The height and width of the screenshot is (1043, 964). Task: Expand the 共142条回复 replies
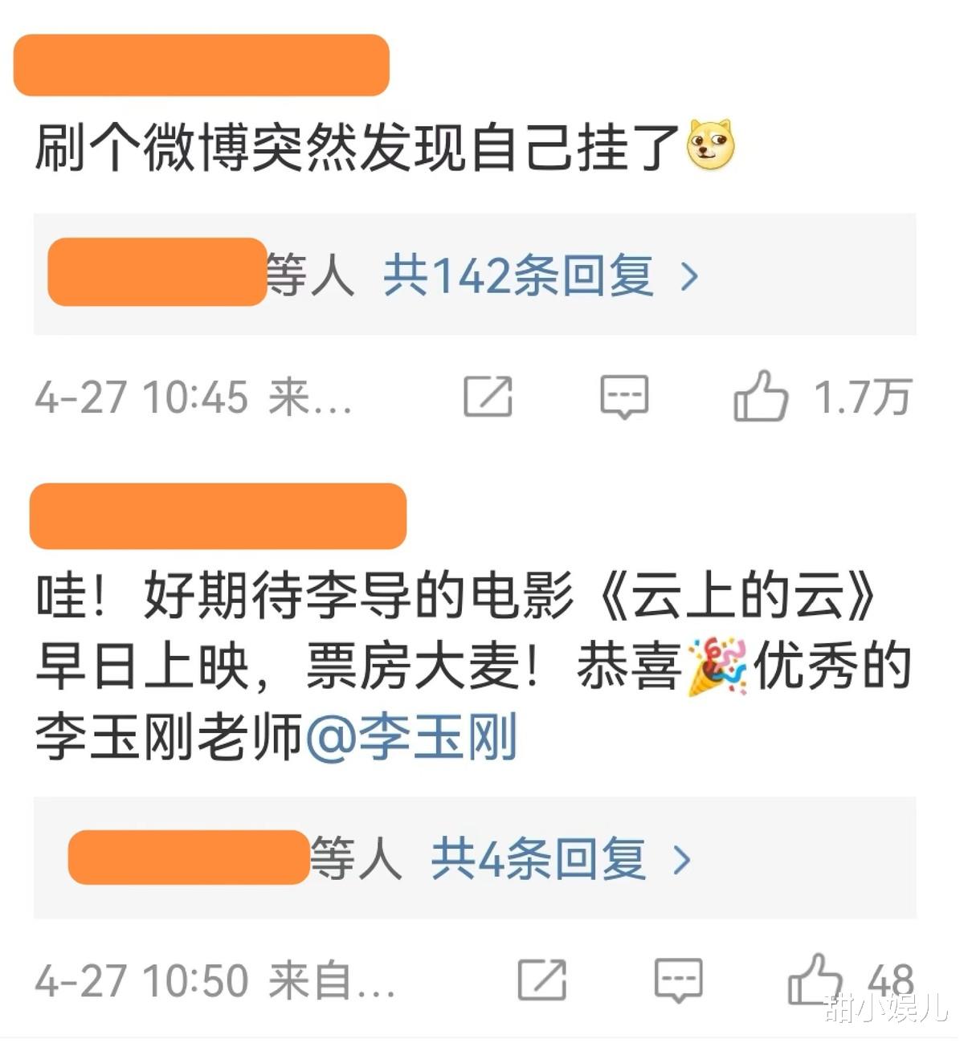tap(518, 275)
